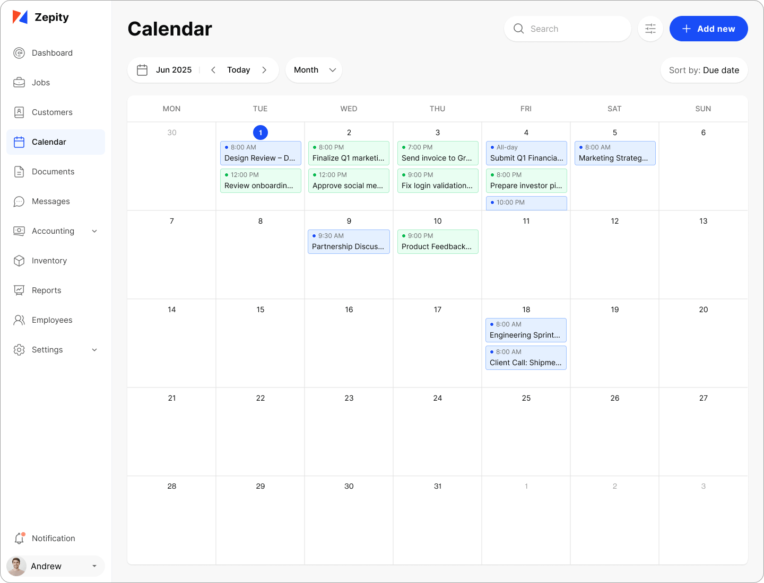Viewport: 764px width, 583px height.
Task: Go to previous month using left chevron
Action: coord(213,70)
